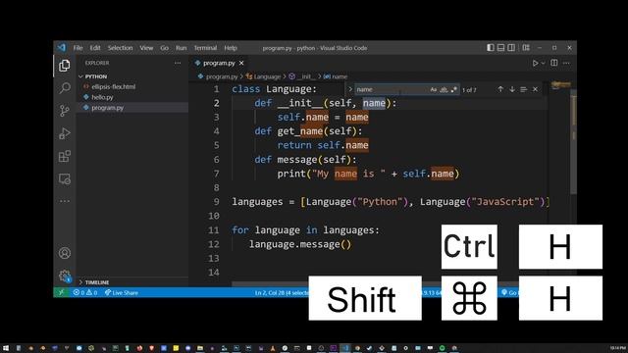This screenshot has height=353, width=628.
Task: Toggle Find in Selection
Action: (523, 89)
